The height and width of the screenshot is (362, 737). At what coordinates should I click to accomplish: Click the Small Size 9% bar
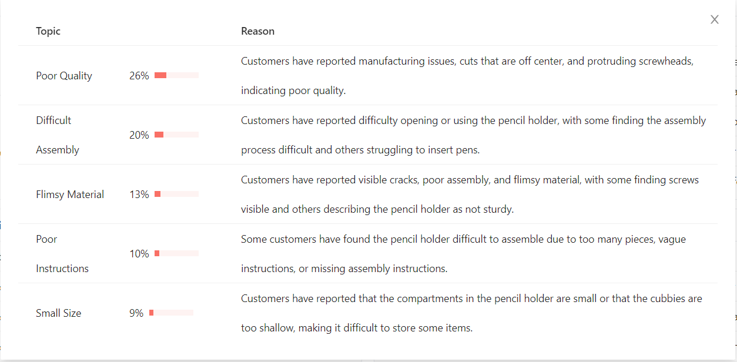pos(171,313)
